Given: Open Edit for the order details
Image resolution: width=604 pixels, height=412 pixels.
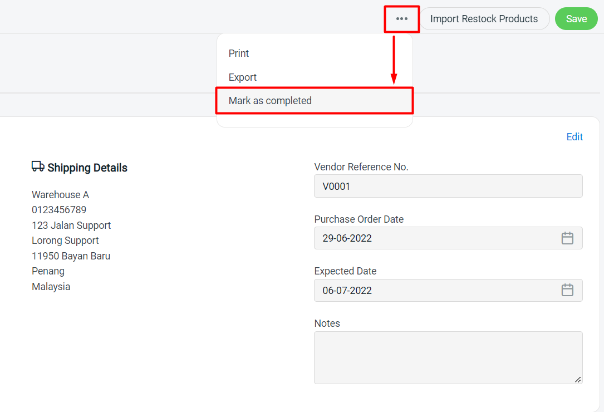Looking at the screenshot, I should [574, 136].
